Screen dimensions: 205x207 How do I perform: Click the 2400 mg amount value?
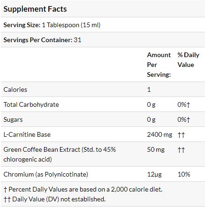[x=159, y=134]
